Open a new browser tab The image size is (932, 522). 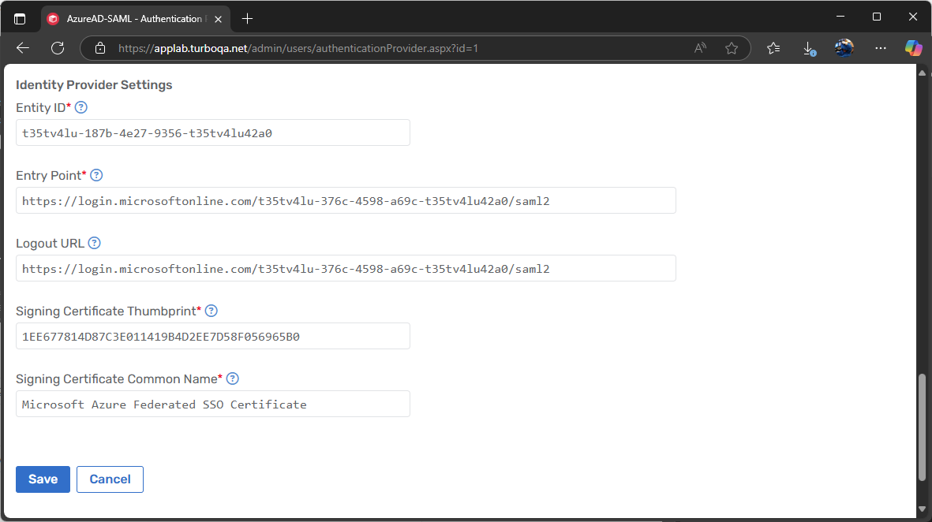(x=247, y=17)
